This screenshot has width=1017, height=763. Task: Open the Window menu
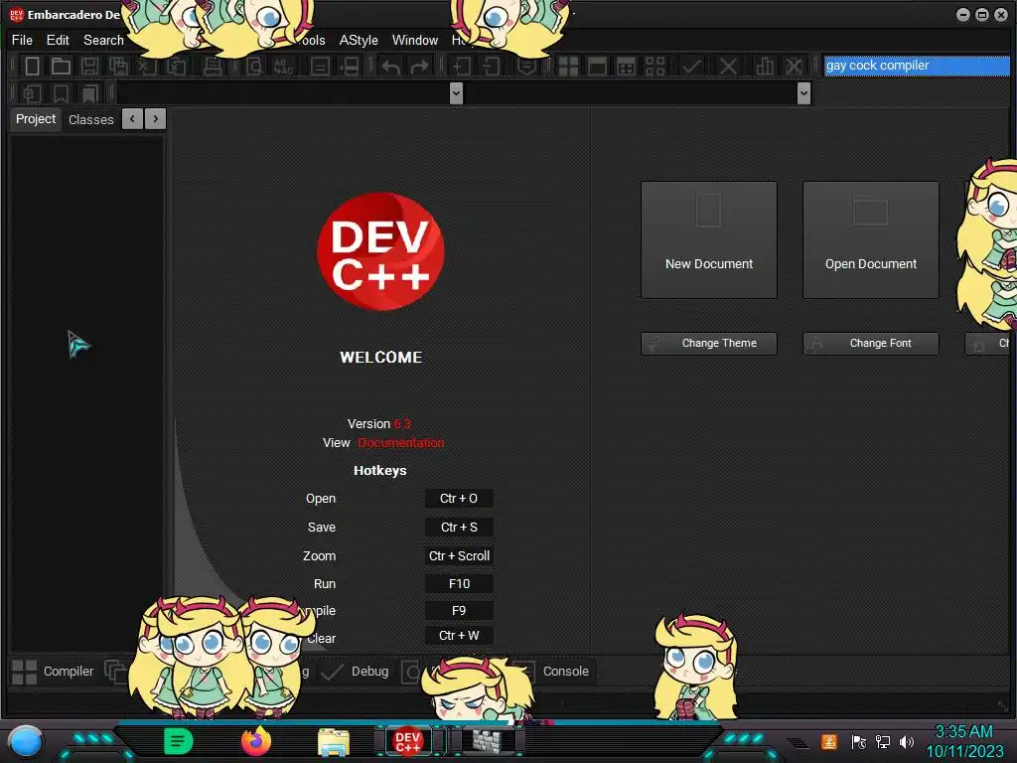pyautogui.click(x=415, y=40)
